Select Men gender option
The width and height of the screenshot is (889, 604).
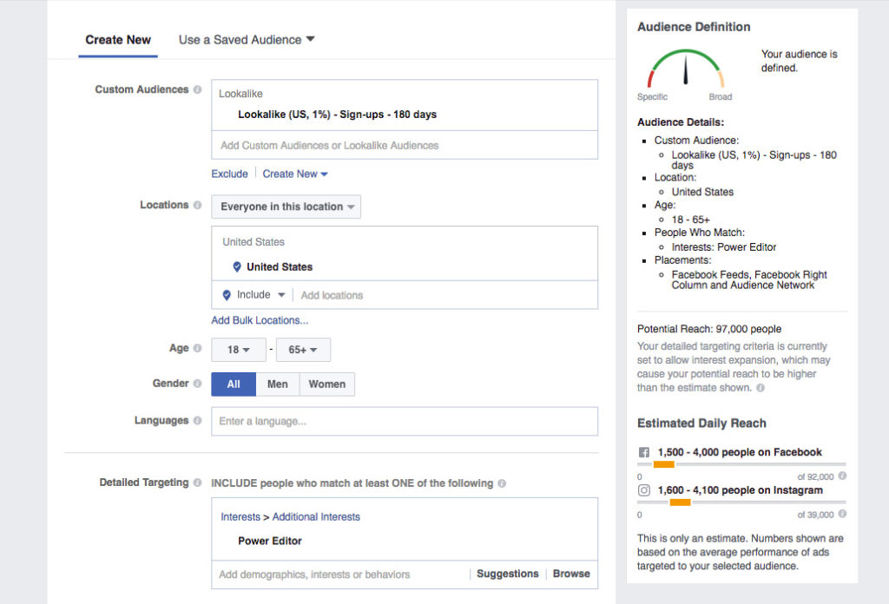(278, 384)
